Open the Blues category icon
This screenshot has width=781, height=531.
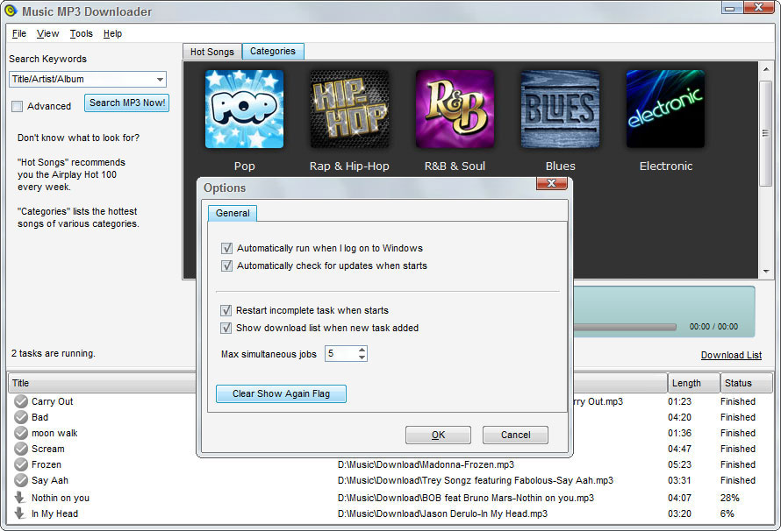(x=560, y=109)
